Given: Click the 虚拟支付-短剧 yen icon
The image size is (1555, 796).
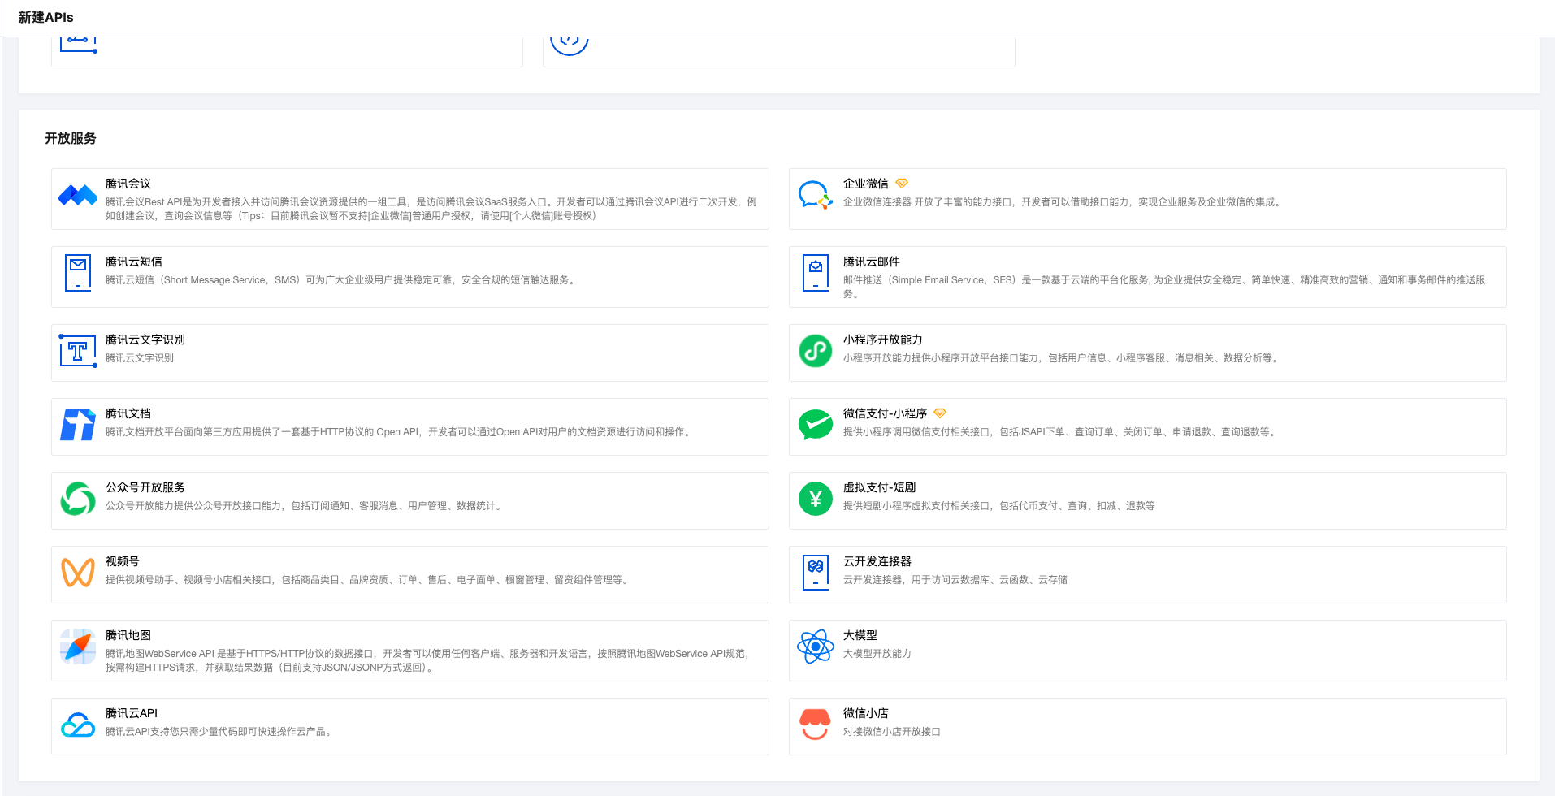Looking at the screenshot, I should tap(815, 499).
